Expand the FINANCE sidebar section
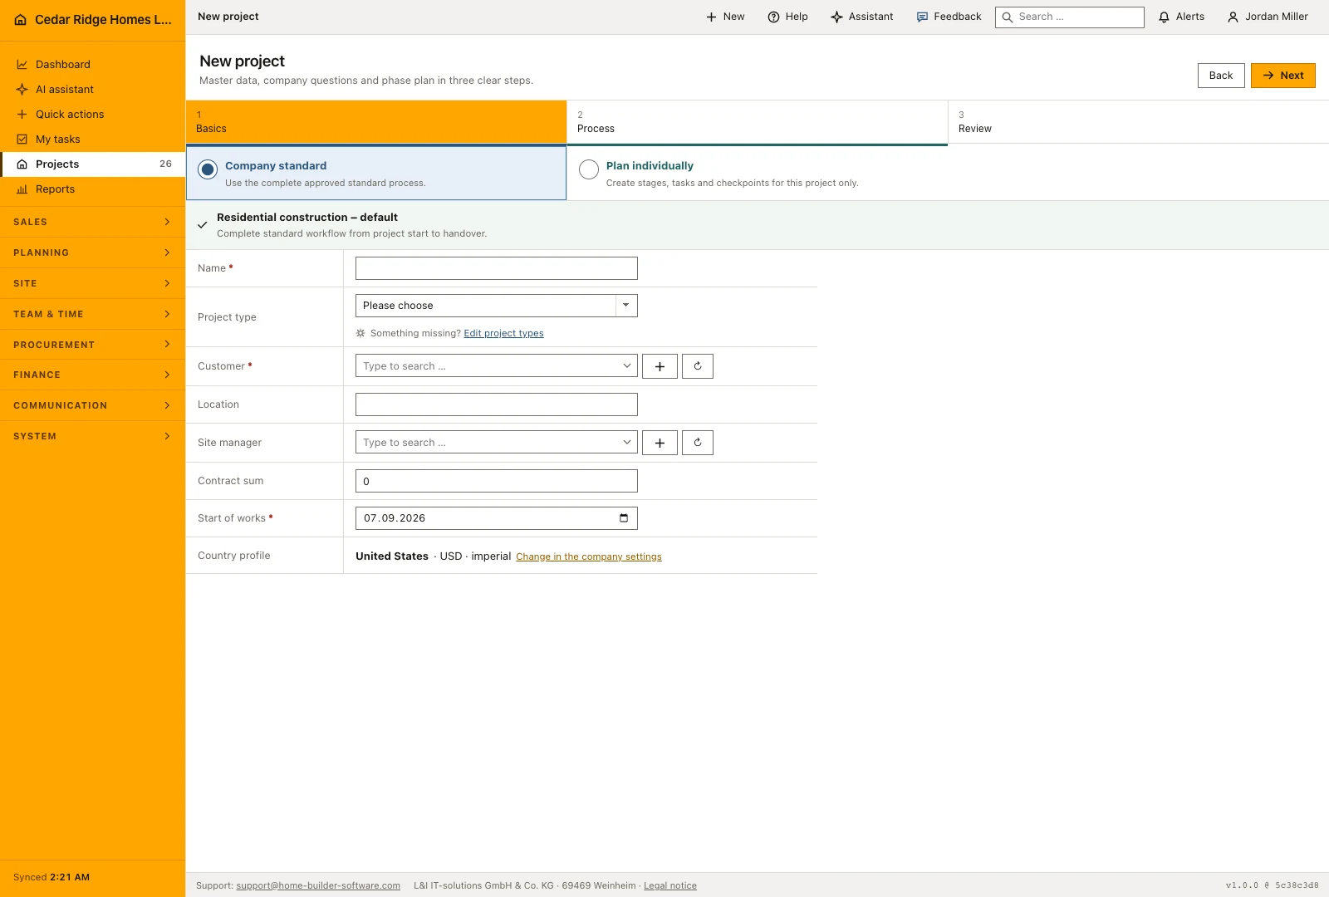This screenshot has height=897, width=1329. 92,375
